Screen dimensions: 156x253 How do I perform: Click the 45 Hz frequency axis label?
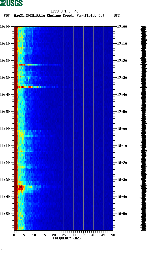[103, 235]
